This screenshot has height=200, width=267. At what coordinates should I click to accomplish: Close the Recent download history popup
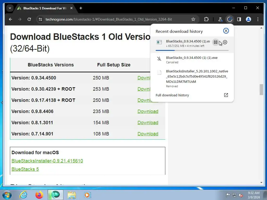pyautogui.click(x=226, y=31)
